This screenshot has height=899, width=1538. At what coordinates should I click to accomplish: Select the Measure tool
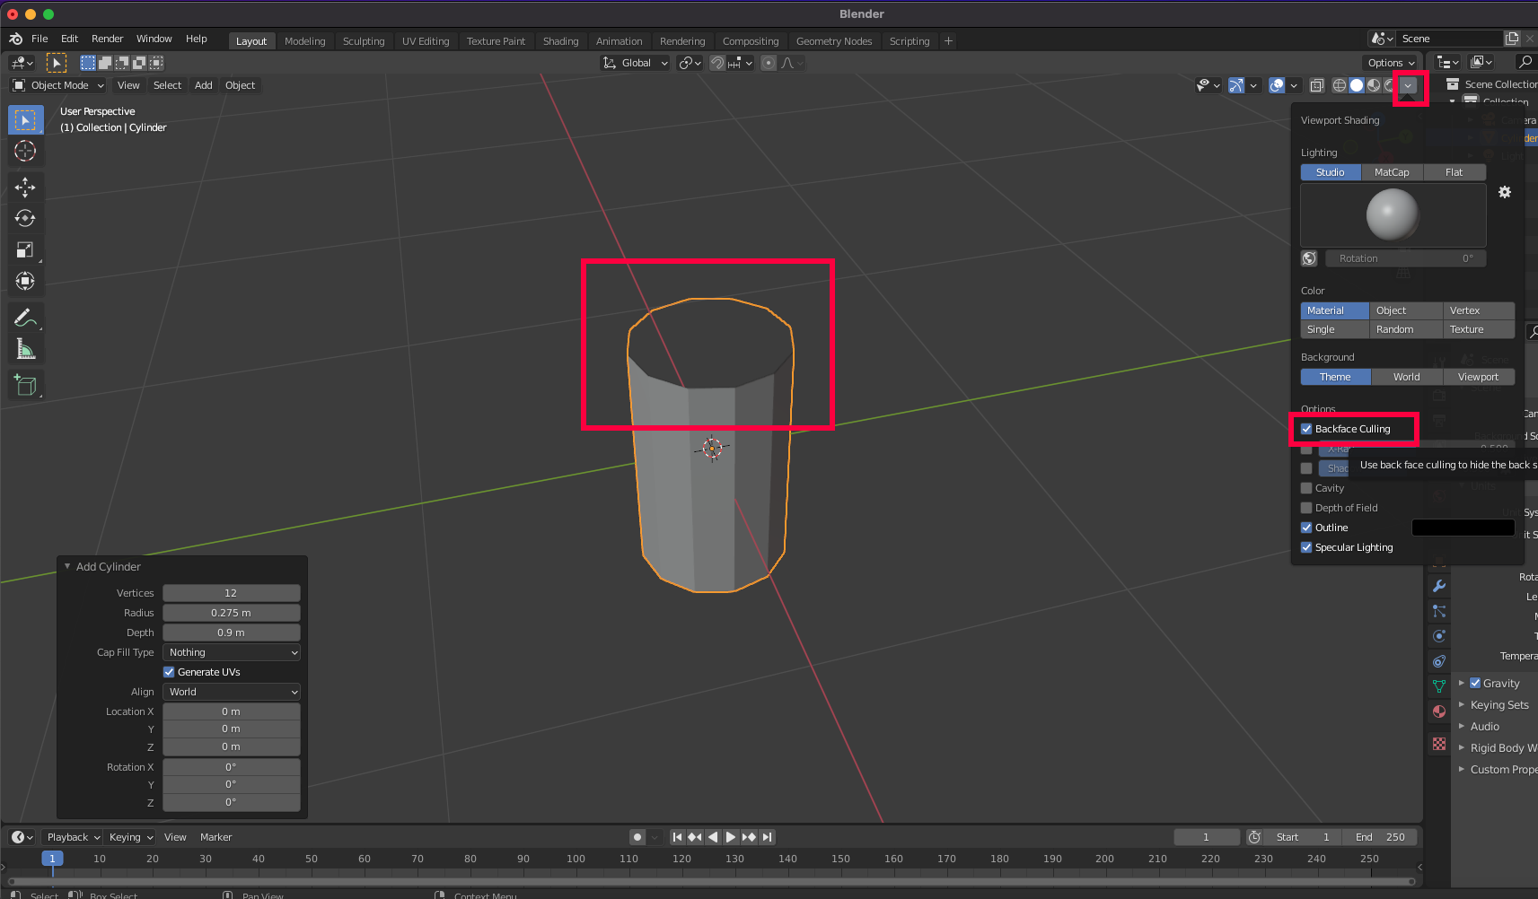[25, 349]
